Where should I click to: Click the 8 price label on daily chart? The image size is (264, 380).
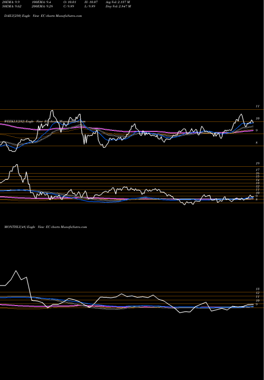click(257, 143)
